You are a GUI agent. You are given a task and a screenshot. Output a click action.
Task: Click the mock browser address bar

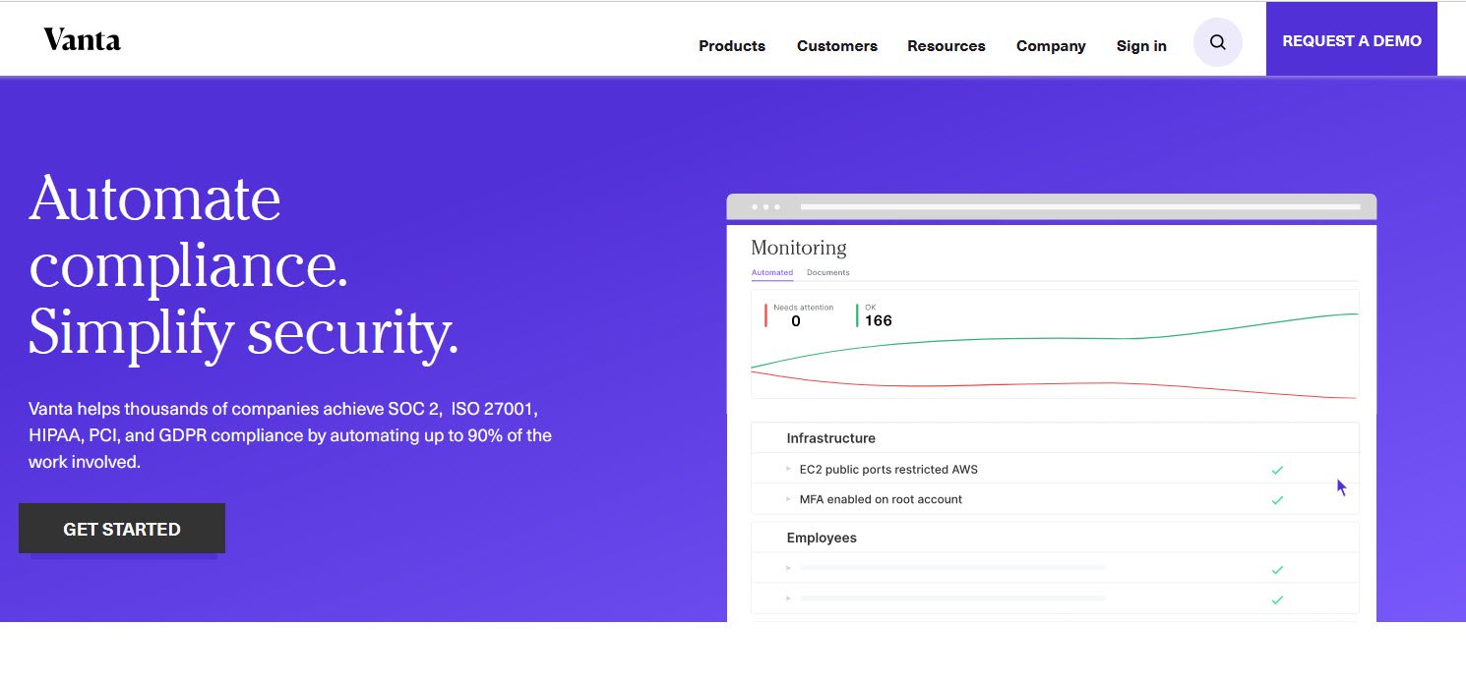point(1080,206)
